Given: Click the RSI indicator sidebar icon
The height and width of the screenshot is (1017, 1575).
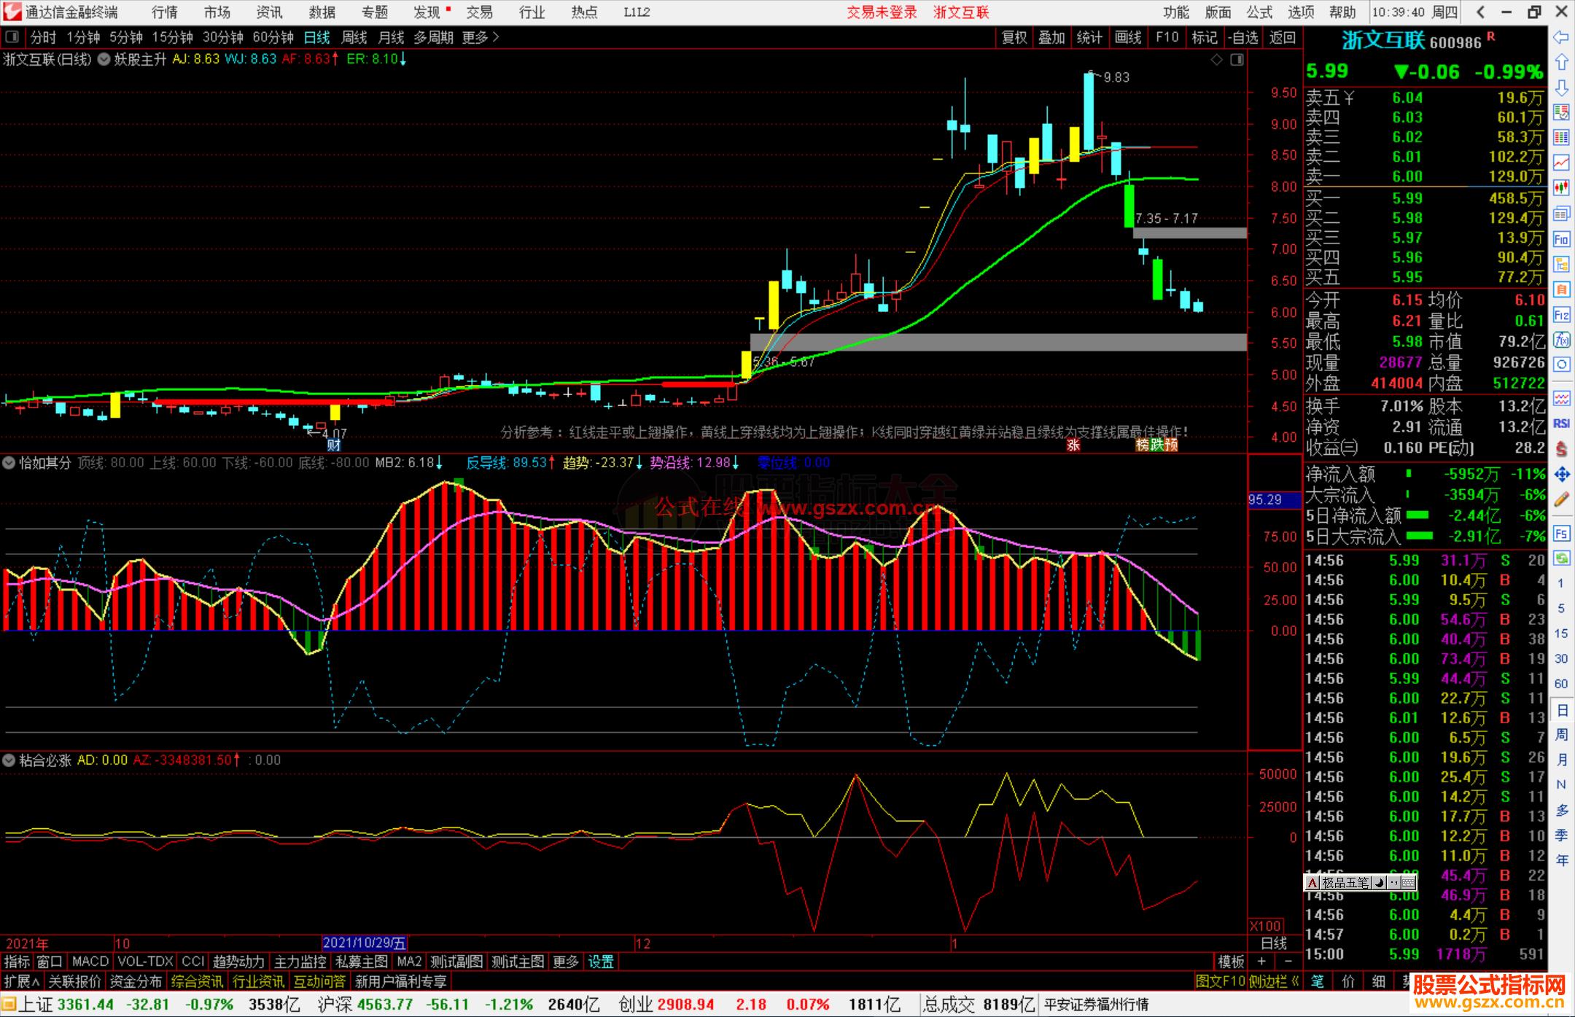Looking at the screenshot, I should (1561, 424).
